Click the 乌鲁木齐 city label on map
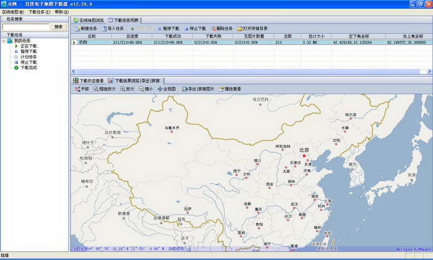433x260 pixels. tap(172, 128)
